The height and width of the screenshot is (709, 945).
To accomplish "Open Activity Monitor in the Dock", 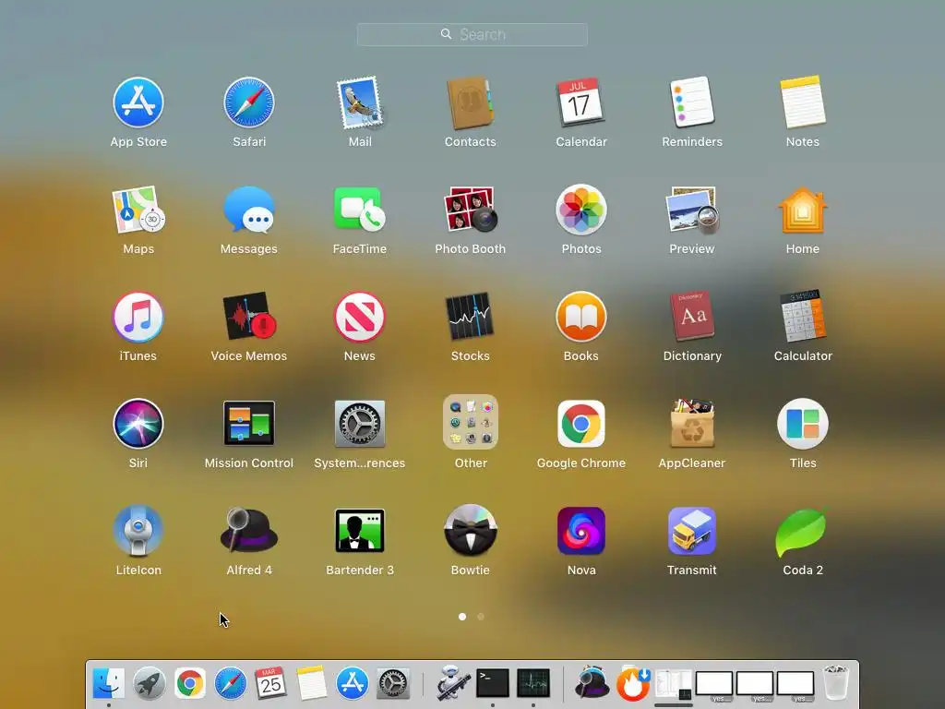I will click(x=533, y=683).
